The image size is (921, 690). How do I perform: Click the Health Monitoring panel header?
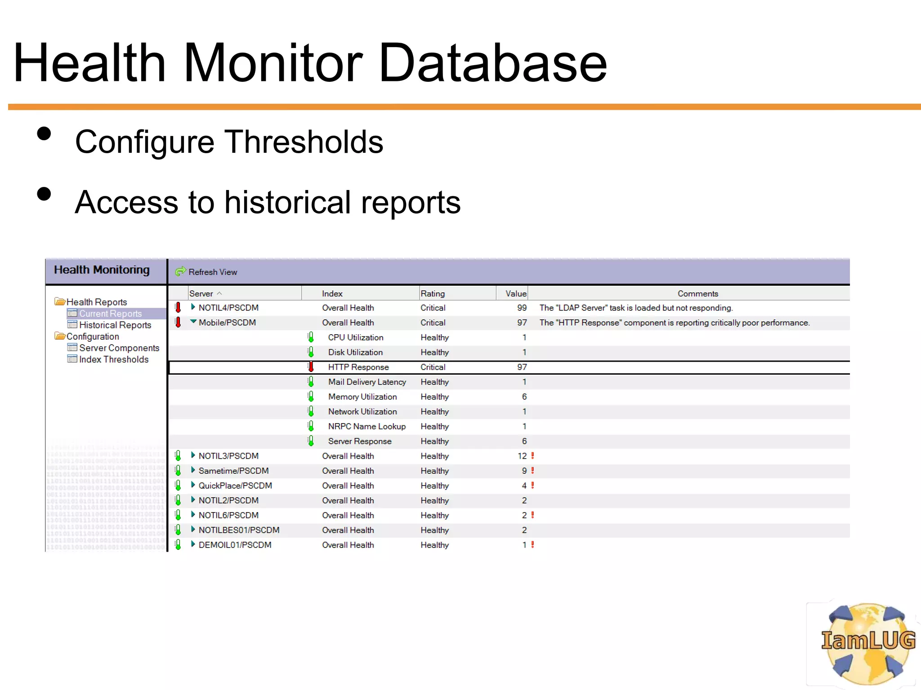coord(102,270)
